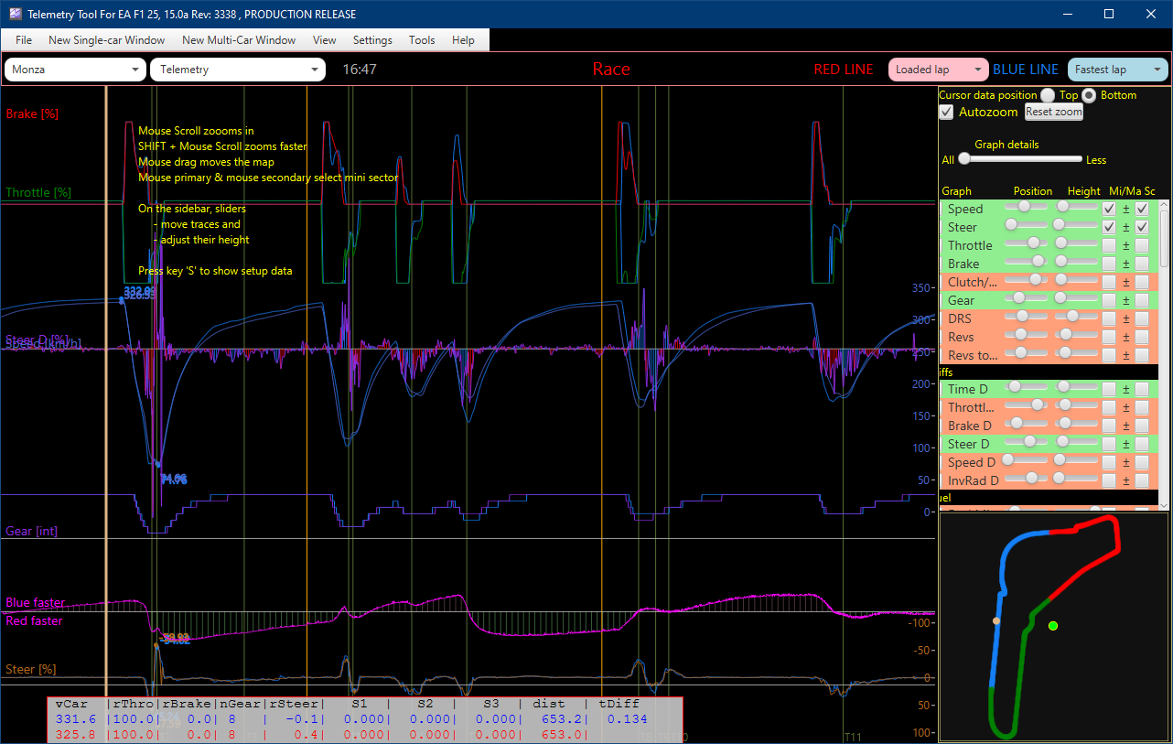The width and height of the screenshot is (1173, 744).
Task: Click the ± icon in the Gear row
Action: (1126, 300)
